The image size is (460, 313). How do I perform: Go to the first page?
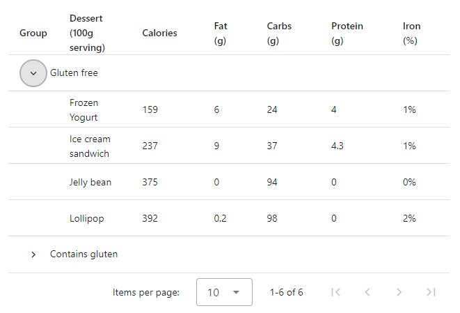[335, 292]
